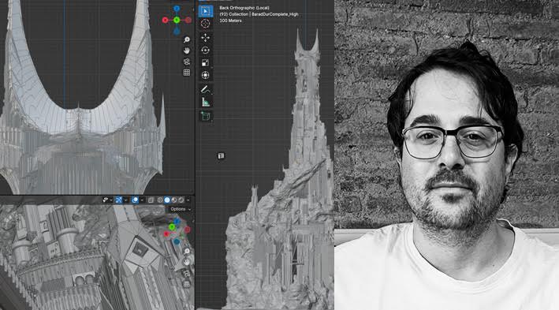Select the Measure ruler tool
The width and height of the screenshot is (559, 310).
205,102
